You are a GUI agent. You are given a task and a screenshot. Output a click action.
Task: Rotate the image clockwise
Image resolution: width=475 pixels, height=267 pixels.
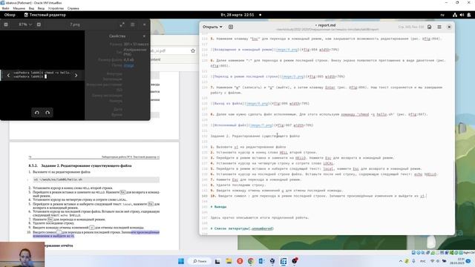(x=47, y=113)
